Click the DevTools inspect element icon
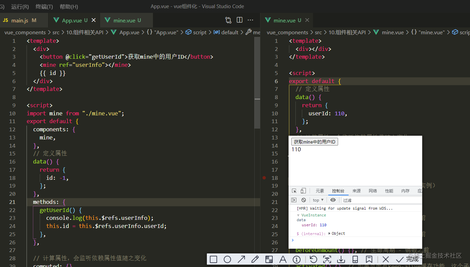The height and width of the screenshot is (267, 470). pyautogui.click(x=294, y=191)
